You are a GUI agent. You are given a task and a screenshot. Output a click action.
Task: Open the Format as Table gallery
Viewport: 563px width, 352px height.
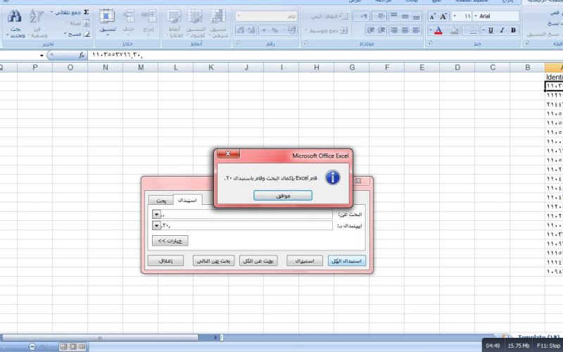tap(196, 23)
